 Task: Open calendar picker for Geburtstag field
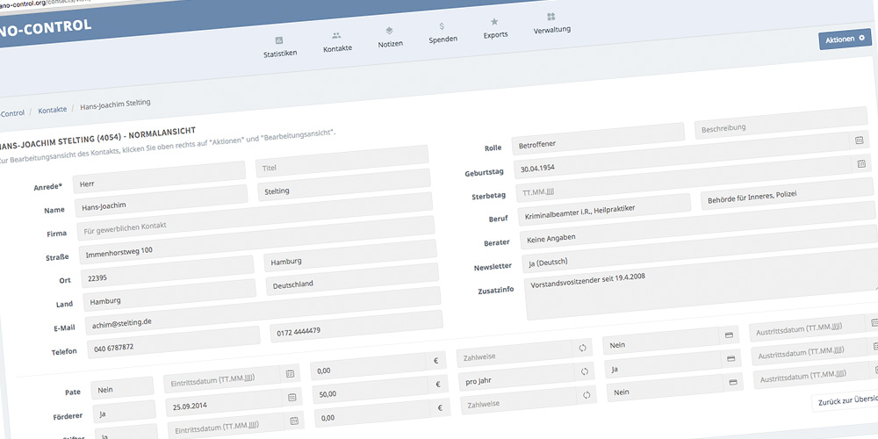(859, 140)
